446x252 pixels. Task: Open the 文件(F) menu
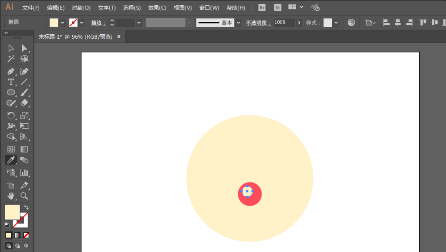(31, 8)
